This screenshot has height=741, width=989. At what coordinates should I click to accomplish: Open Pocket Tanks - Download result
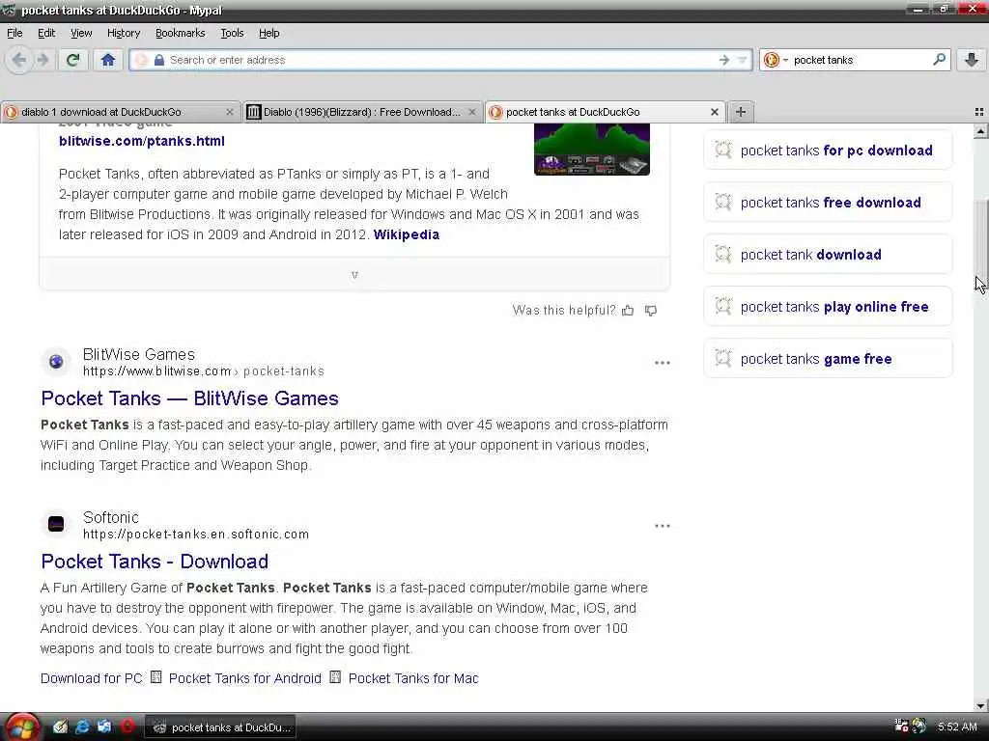coord(155,562)
